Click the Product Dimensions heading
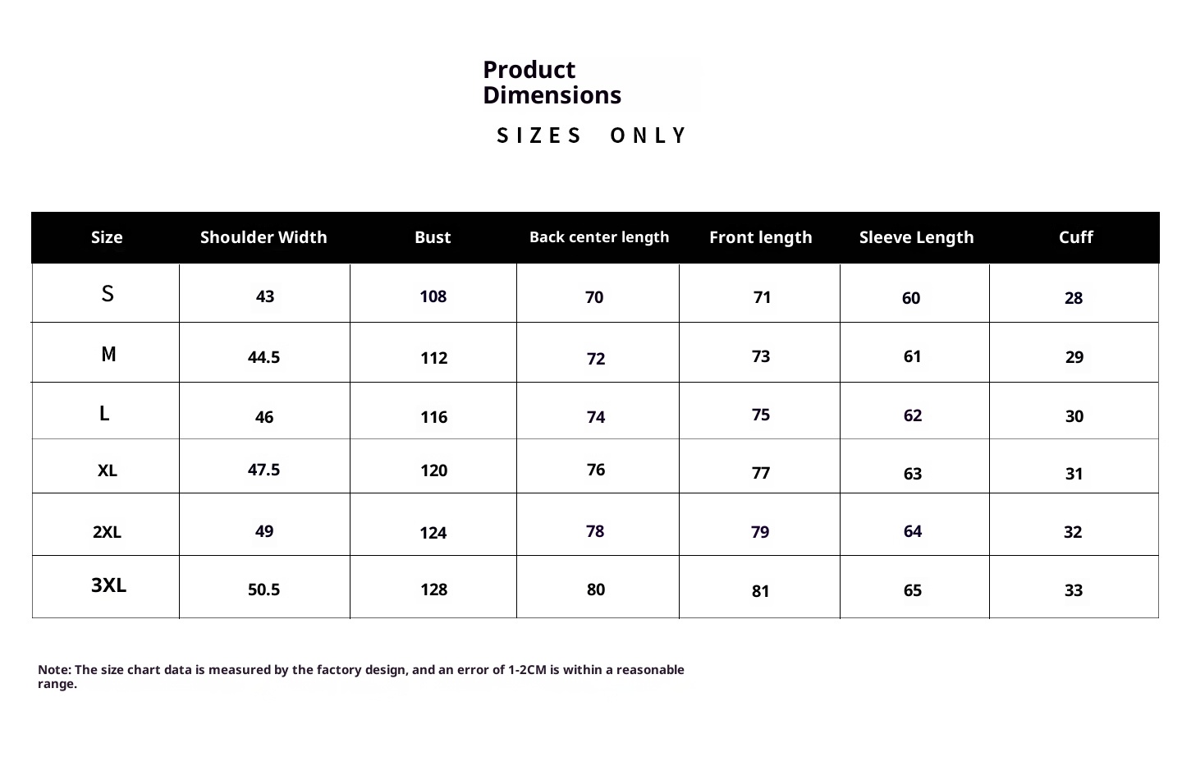This screenshot has height=780, width=1182. pyautogui.click(x=552, y=82)
